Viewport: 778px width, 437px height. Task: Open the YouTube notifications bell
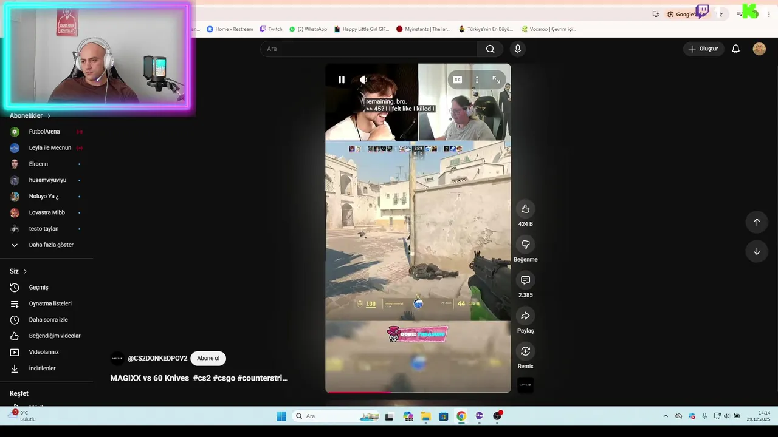735,49
